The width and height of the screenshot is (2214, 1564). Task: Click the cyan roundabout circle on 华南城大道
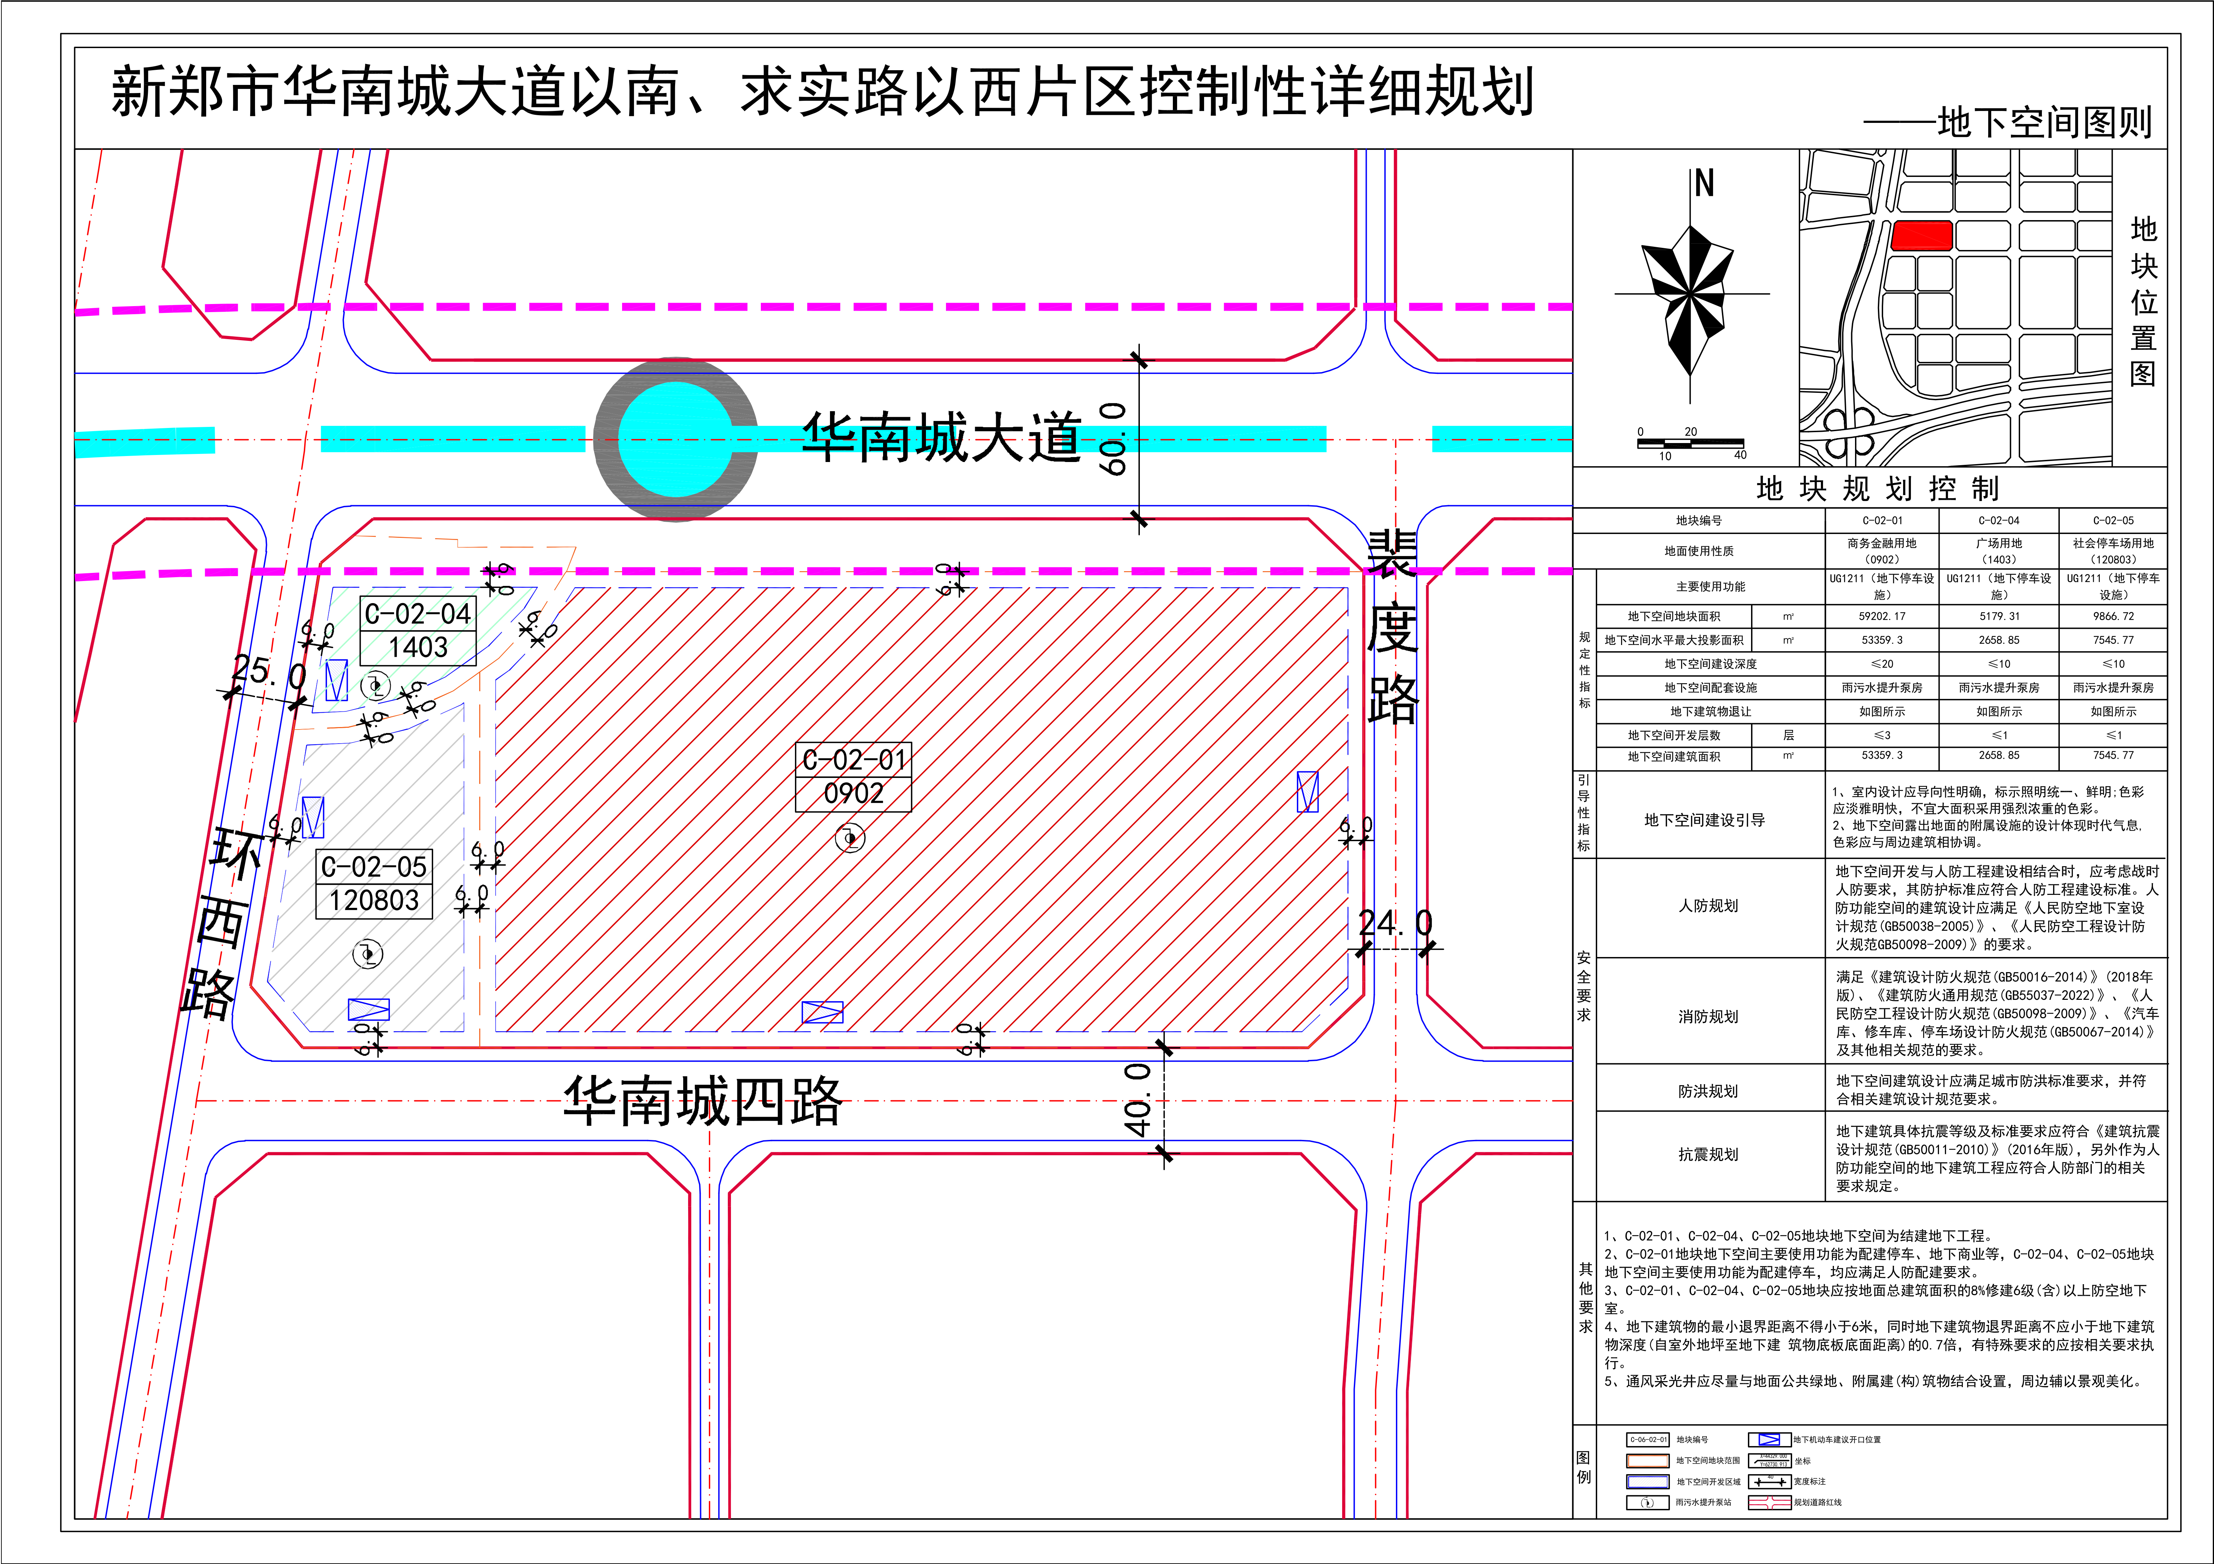pos(675,440)
